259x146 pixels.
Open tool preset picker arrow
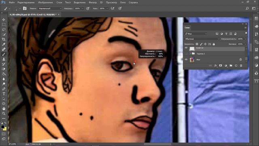pos(10,9)
